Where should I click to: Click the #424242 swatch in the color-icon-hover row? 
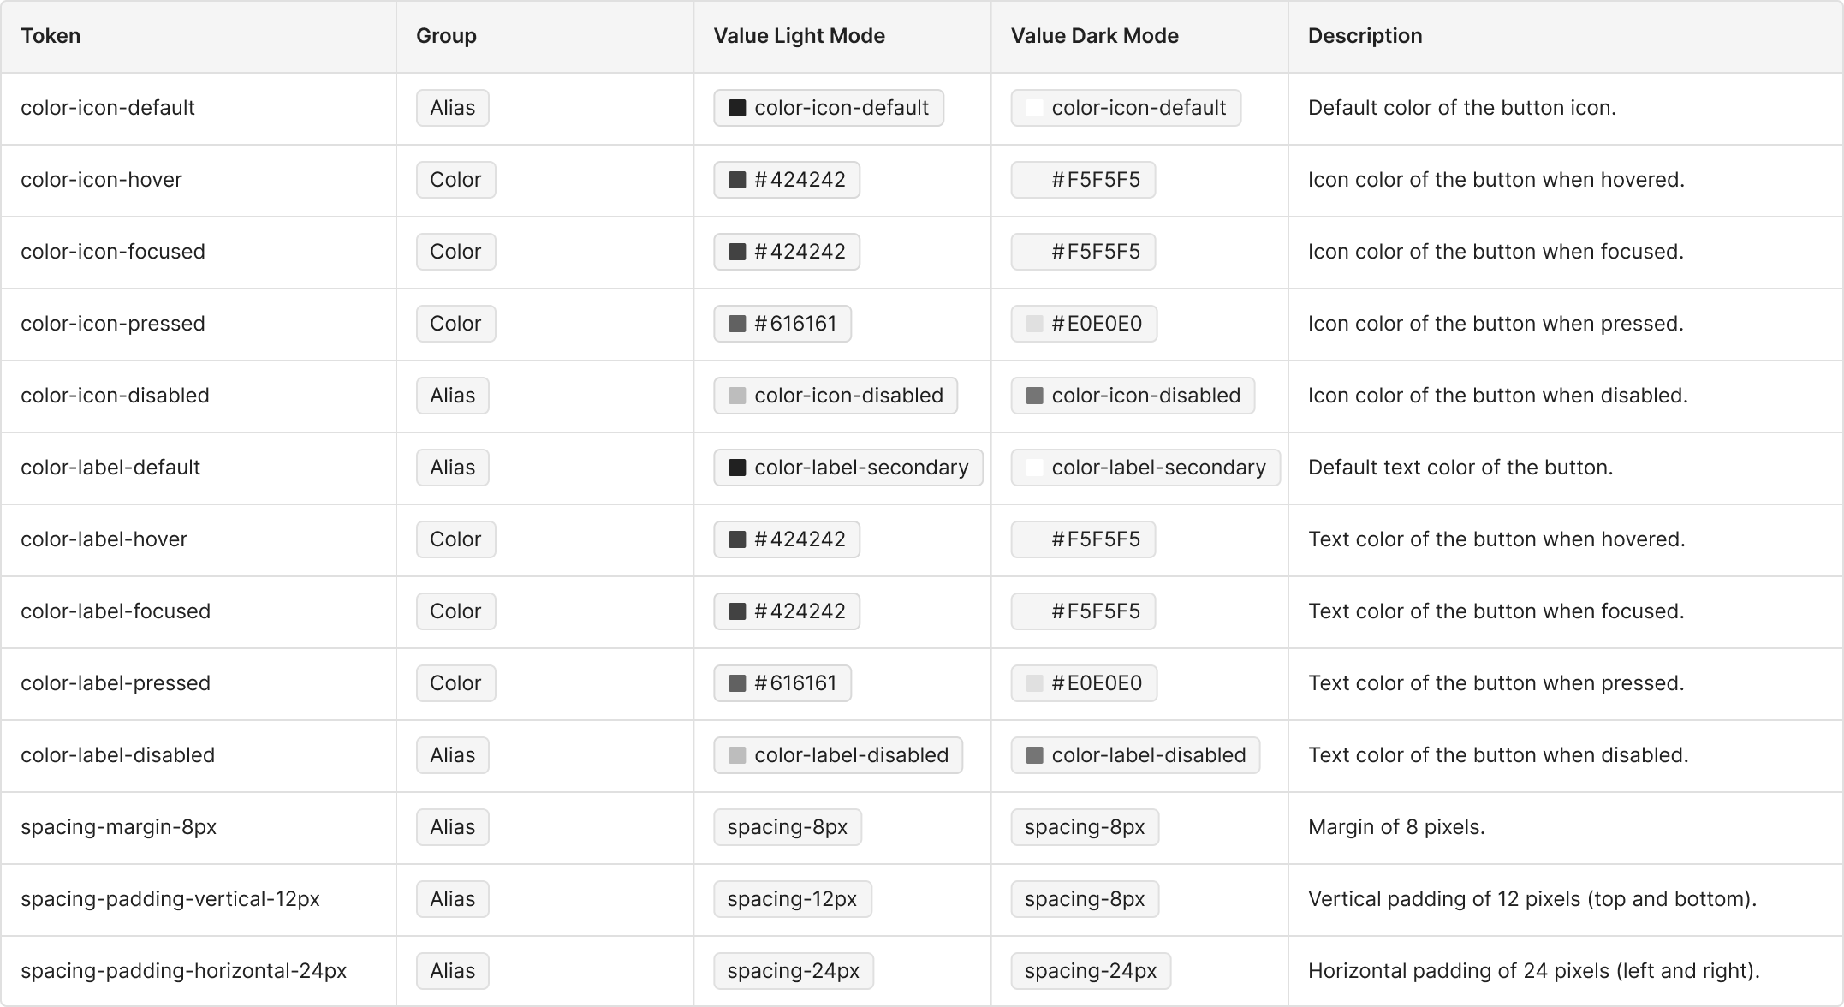tap(736, 180)
